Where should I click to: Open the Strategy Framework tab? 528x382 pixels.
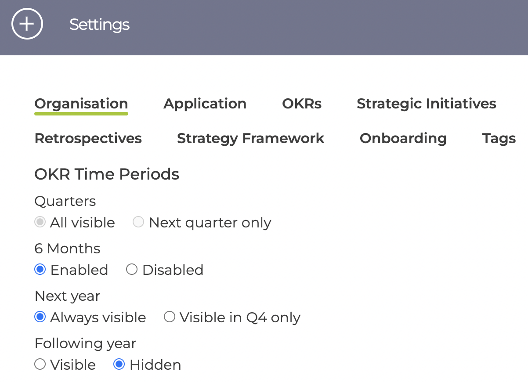(x=251, y=138)
